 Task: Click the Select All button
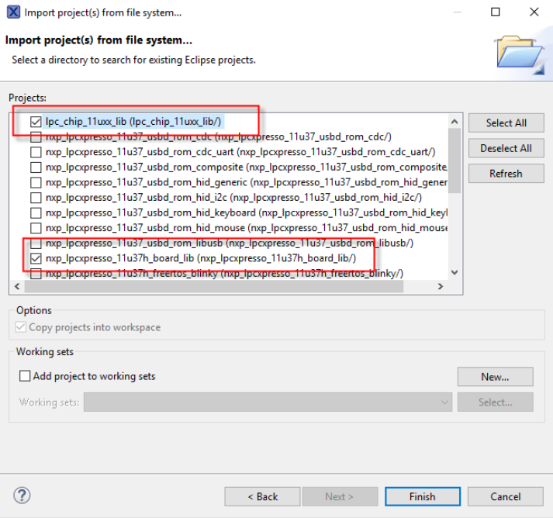click(506, 123)
